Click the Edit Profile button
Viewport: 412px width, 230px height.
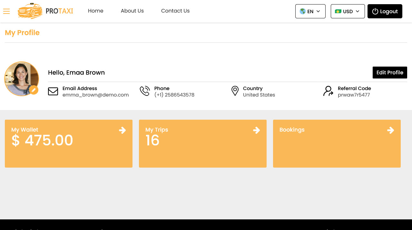point(390,72)
